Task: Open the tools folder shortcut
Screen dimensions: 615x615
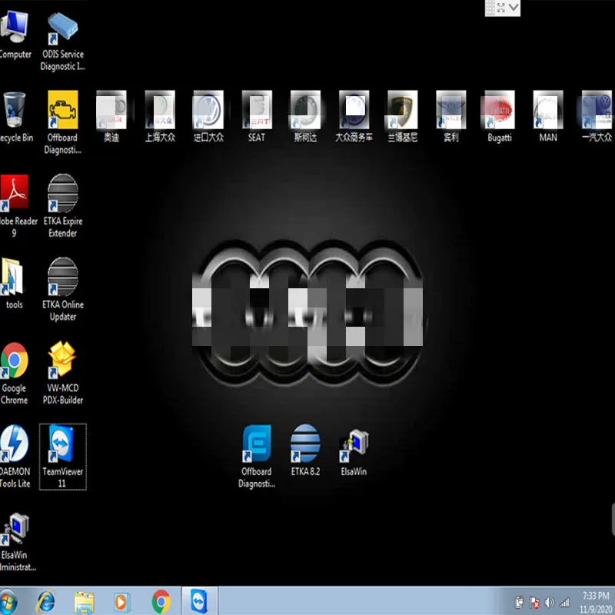Action: point(14,283)
